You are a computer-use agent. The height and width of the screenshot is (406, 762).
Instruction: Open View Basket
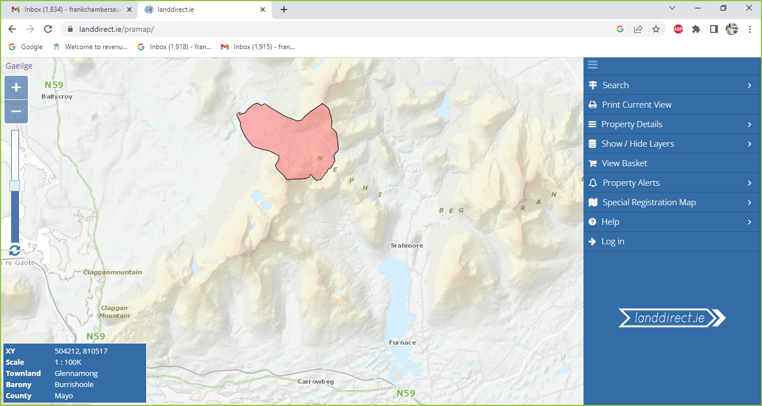coord(672,163)
